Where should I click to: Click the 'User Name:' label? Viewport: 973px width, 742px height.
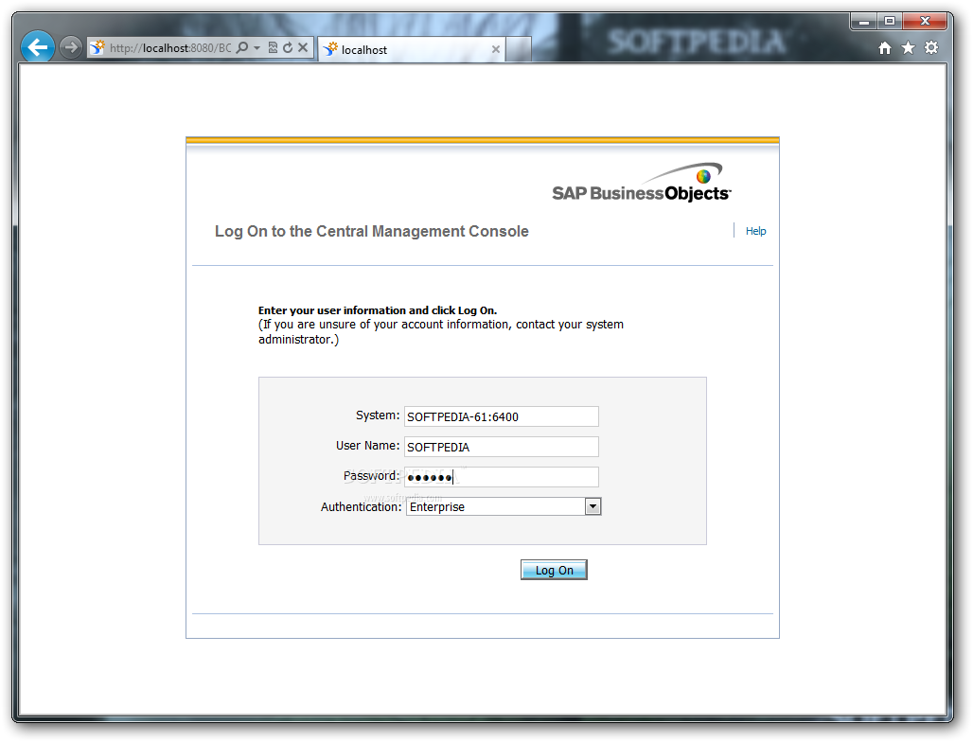[367, 446]
